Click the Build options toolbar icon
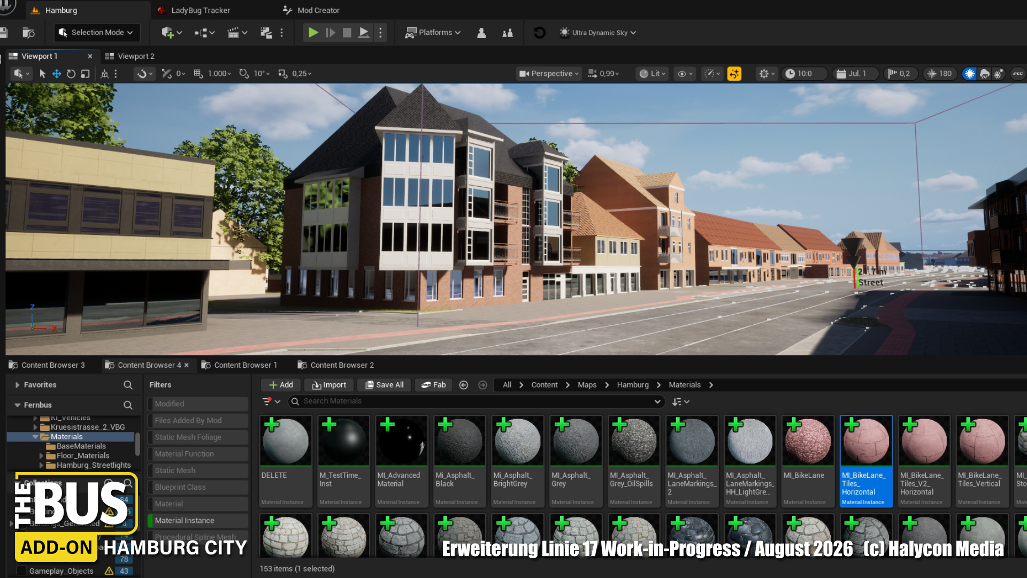 pos(266,33)
